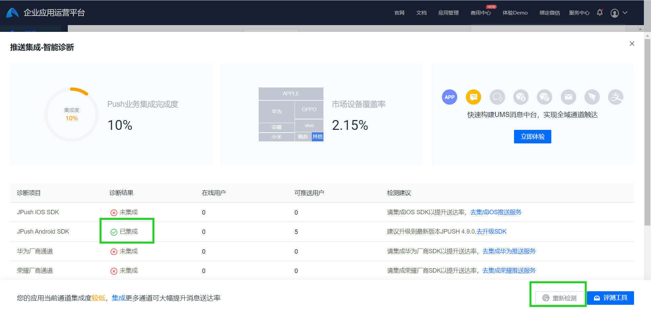Click the 荣耀 block in coverage treemap
The image size is (651, 316).
click(277, 127)
